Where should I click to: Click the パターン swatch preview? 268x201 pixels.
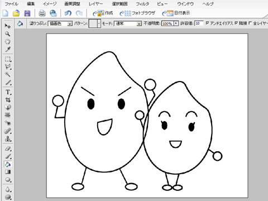point(93,23)
